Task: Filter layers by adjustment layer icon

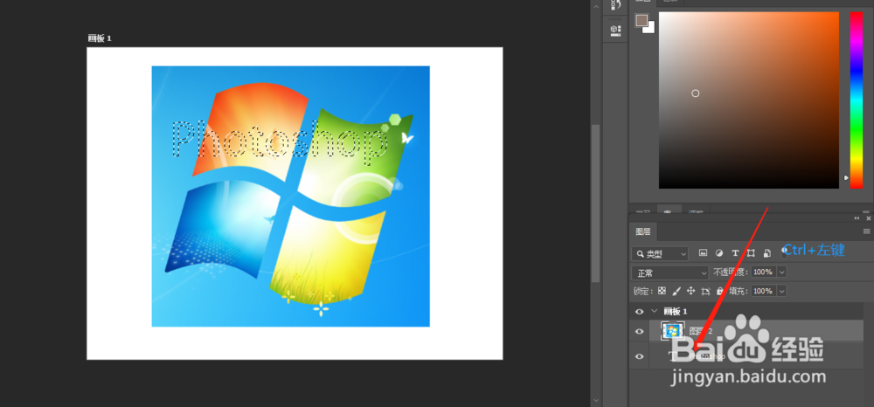Action: [x=719, y=252]
